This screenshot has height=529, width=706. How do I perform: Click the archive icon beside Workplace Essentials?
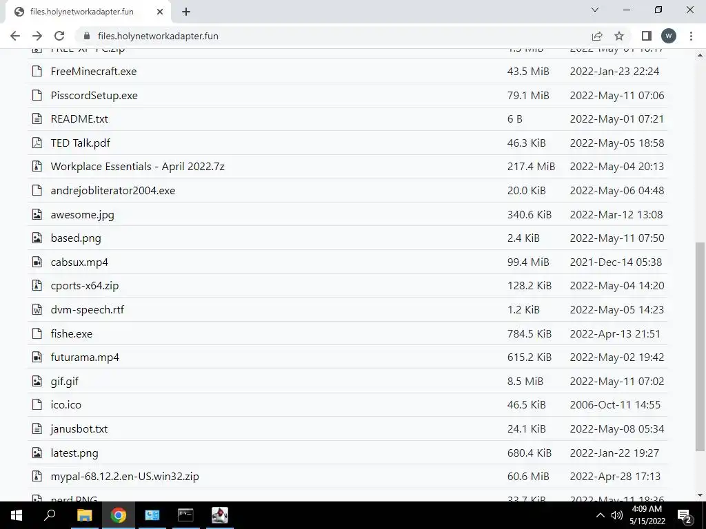point(37,167)
